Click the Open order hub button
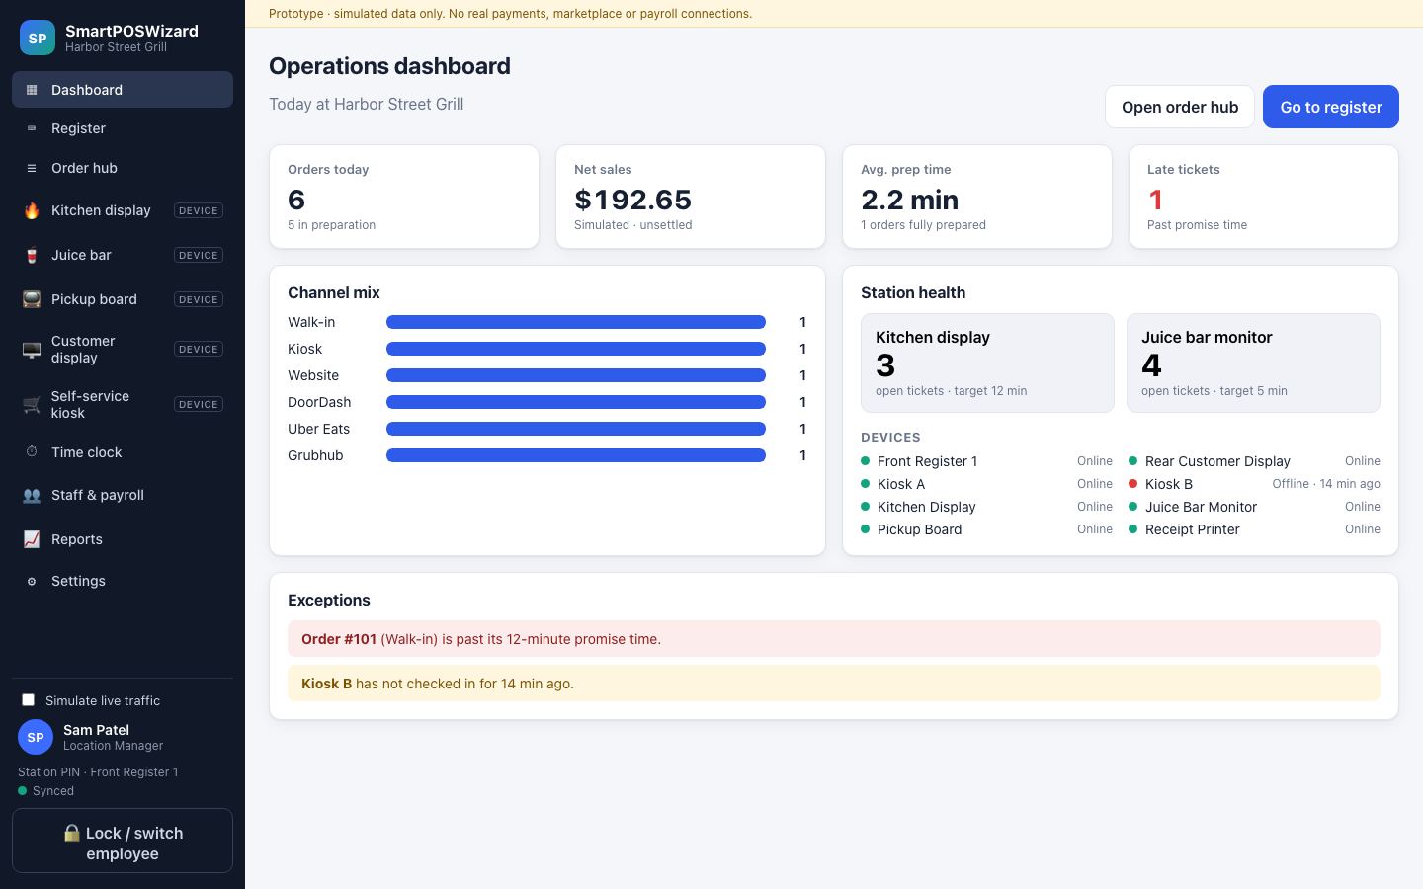This screenshot has width=1423, height=889. [1180, 107]
